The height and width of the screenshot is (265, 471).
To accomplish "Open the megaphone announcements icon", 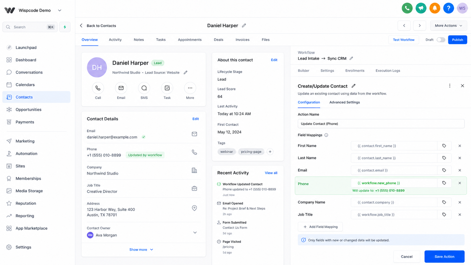I will pos(421,8).
